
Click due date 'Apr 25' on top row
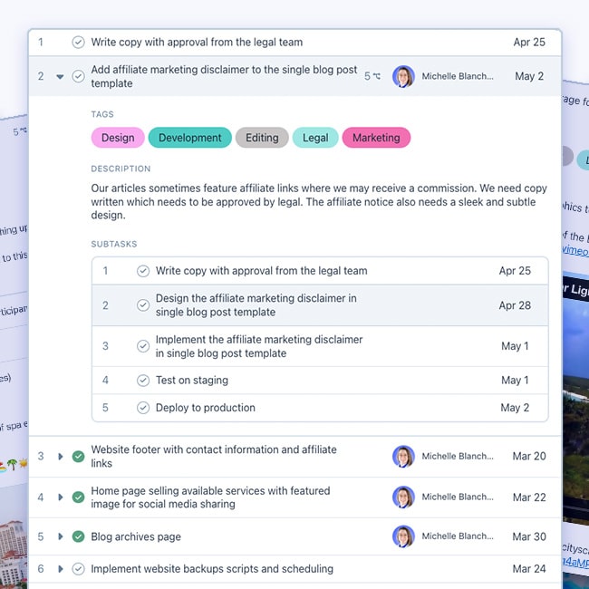(x=529, y=42)
